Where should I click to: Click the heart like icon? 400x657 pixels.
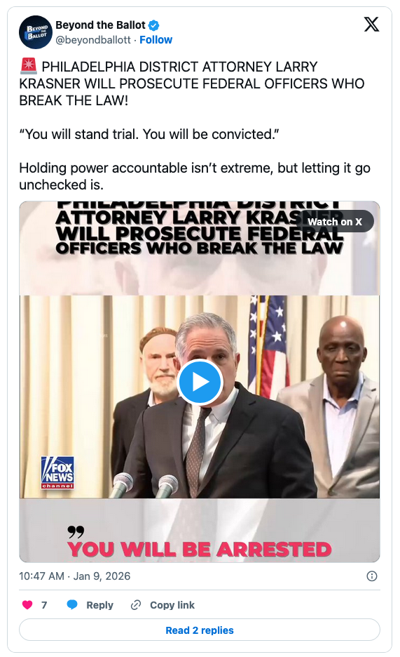pyautogui.click(x=27, y=604)
